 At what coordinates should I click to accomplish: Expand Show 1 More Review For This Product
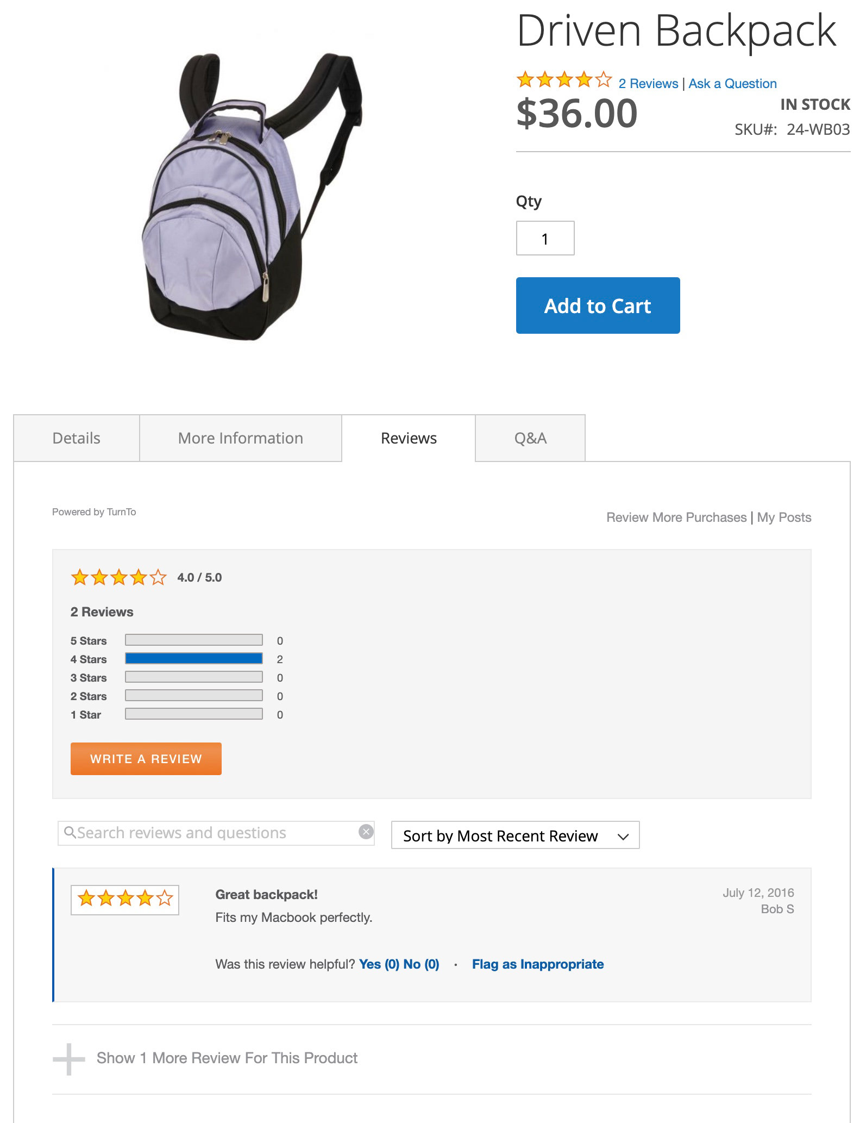(227, 1058)
